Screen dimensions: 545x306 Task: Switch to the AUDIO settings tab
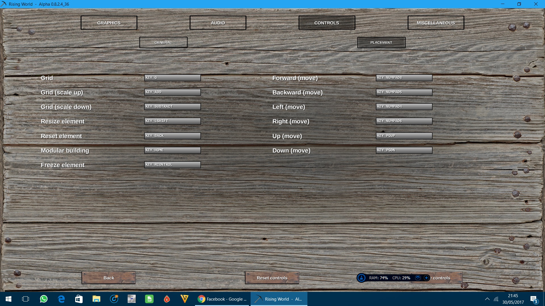point(218,23)
